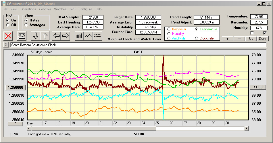273x143 pixels.
Task: Click the horizontal scrollbar right arrow
Action: 246,128
